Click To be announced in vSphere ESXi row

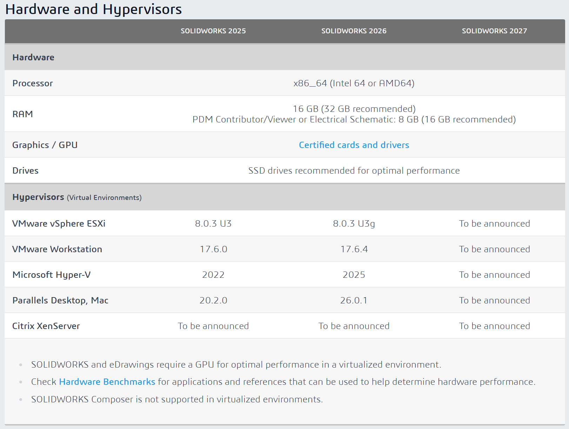(494, 223)
